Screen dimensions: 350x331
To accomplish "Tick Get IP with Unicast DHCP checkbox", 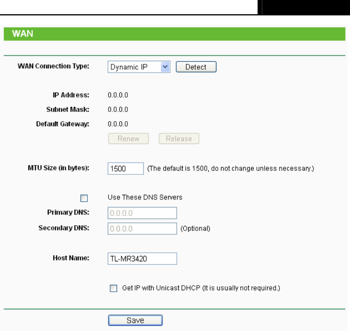I will point(113,288).
